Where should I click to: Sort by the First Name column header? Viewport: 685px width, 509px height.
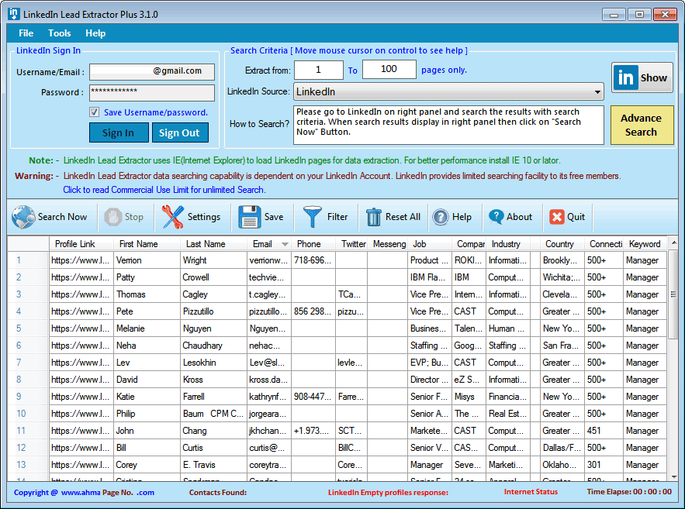[147, 244]
